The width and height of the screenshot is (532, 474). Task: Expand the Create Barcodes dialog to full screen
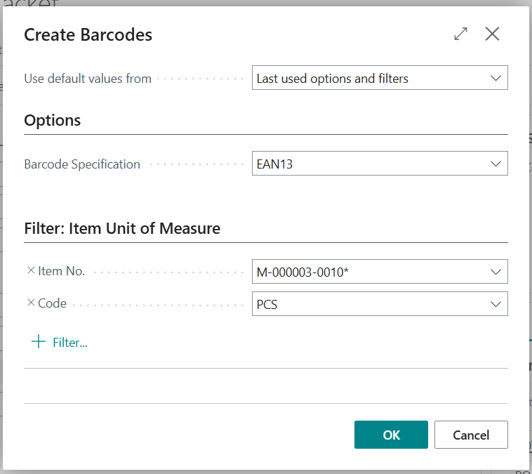pos(460,34)
